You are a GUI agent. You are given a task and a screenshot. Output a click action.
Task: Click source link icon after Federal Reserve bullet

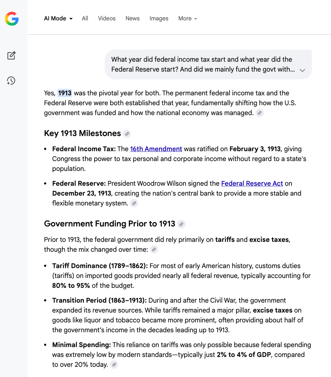click(x=134, y=203)
